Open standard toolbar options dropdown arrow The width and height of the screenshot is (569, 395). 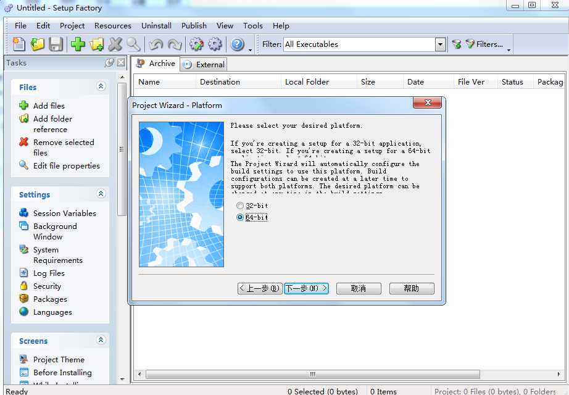click(x=251, y=50)
